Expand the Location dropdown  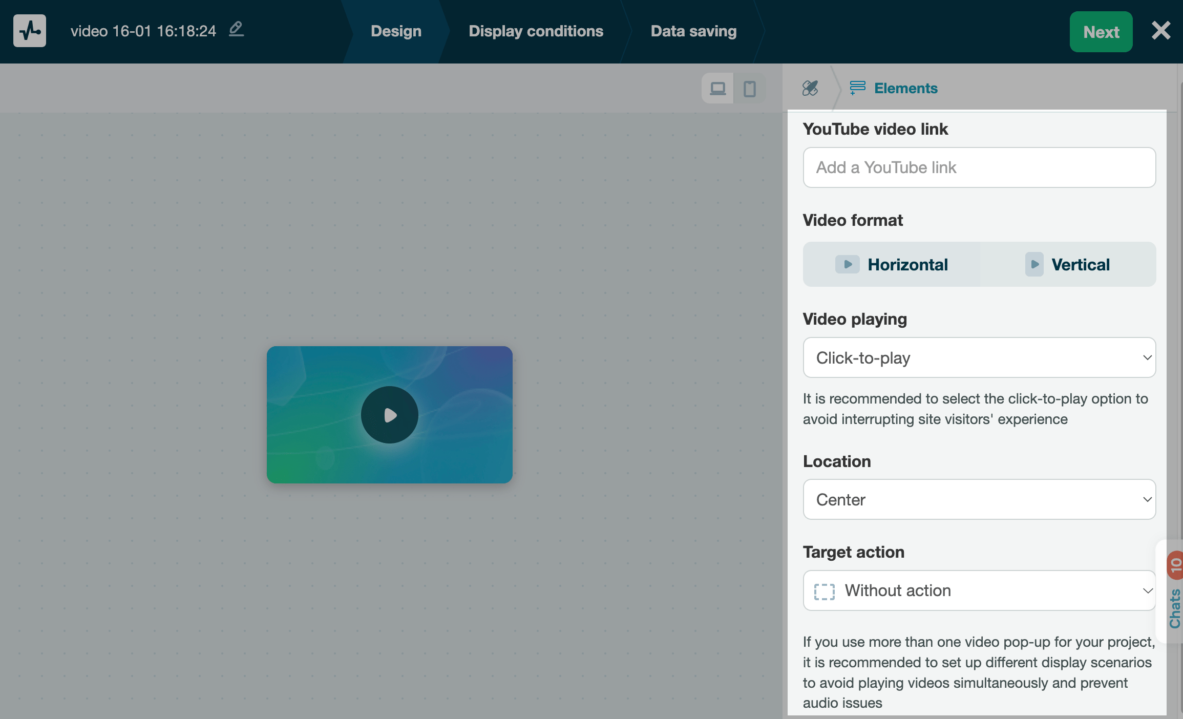(979, 499)
